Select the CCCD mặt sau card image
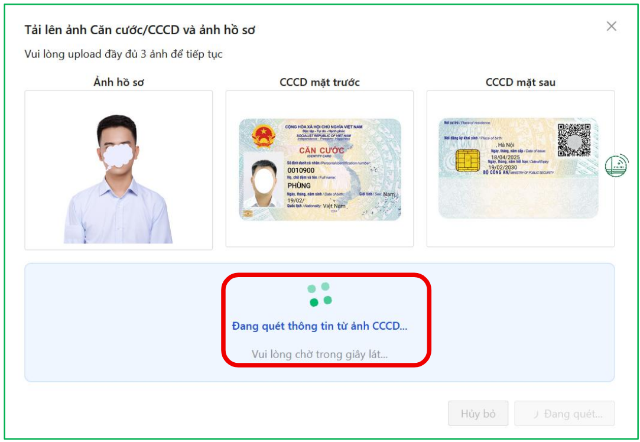This screenshot has height=442, width=640. click(518, 168)
